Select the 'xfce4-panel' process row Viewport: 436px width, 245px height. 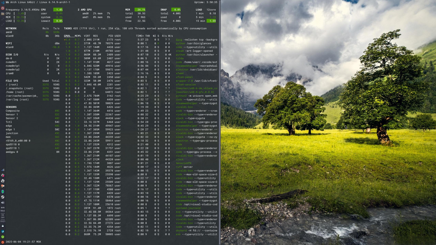141,77
